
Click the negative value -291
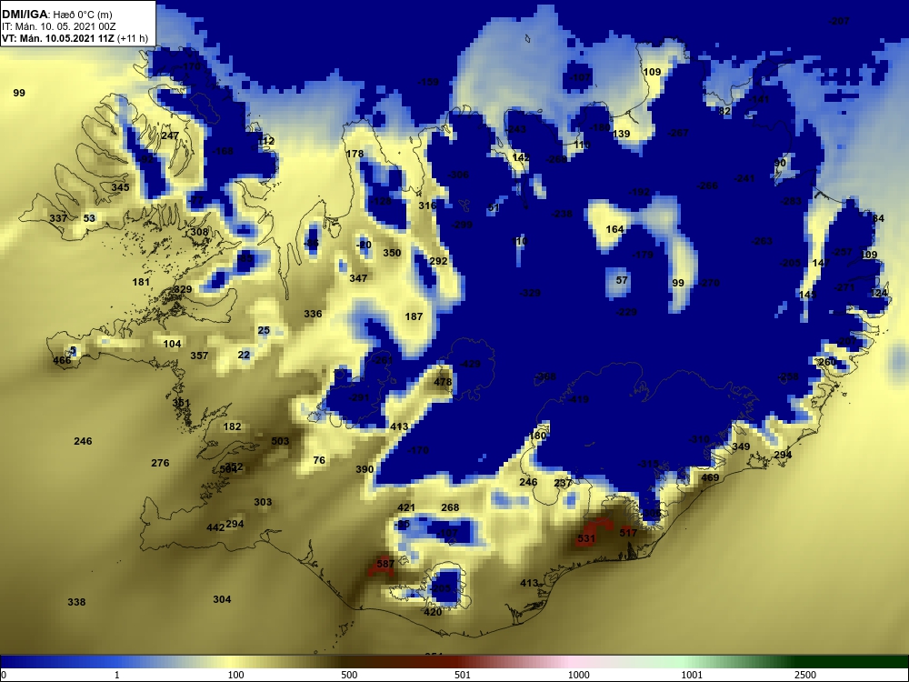tap(359, 397)
